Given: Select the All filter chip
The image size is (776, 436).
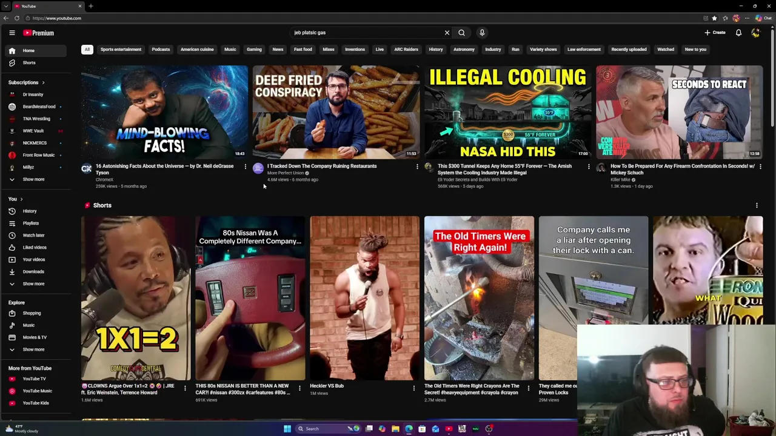Looking at the screenshot, I should coord(87,50).
